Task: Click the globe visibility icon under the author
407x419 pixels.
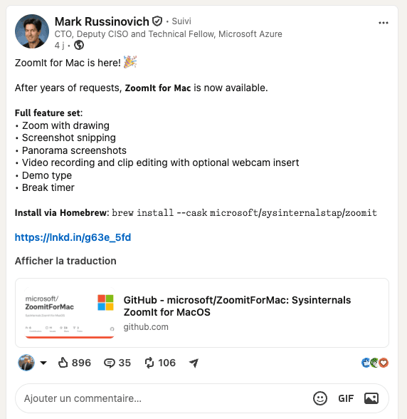Action: coord(79,45)
